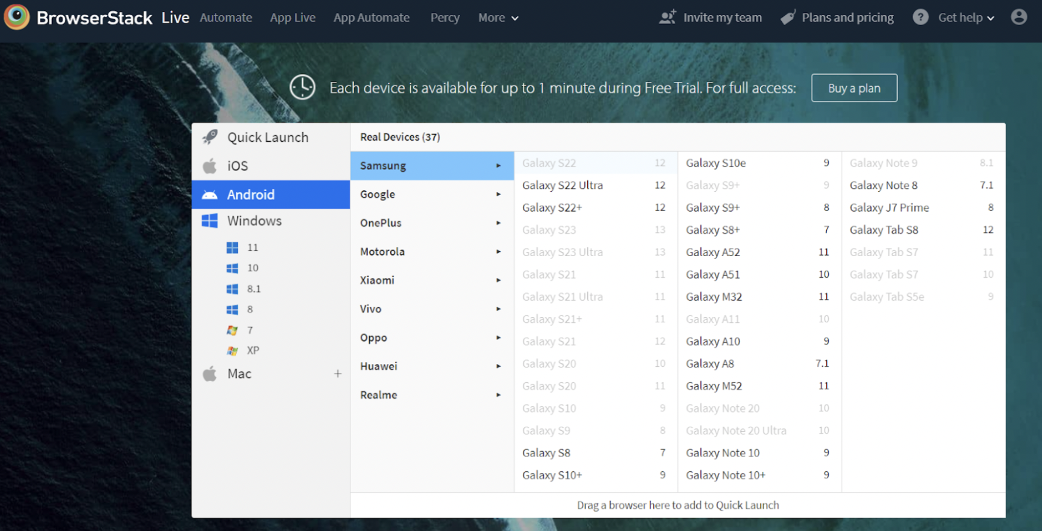The image size is (1042, 531).
Task: Open the user account profile icon
Action: pyautogui.click(x=1018, y=18)
